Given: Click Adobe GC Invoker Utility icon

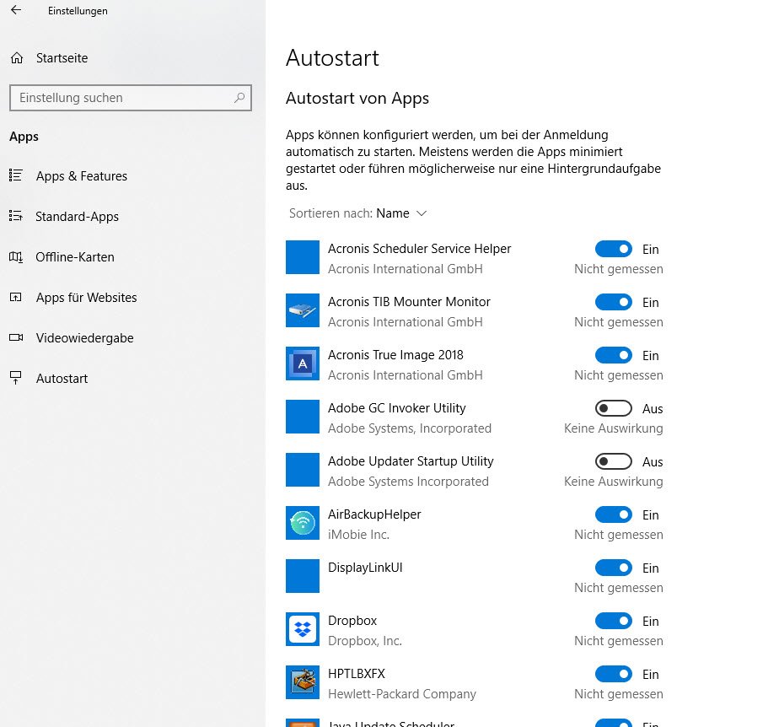Looking at the screenshot, I should pyautogui.click(x=303, y=417).
